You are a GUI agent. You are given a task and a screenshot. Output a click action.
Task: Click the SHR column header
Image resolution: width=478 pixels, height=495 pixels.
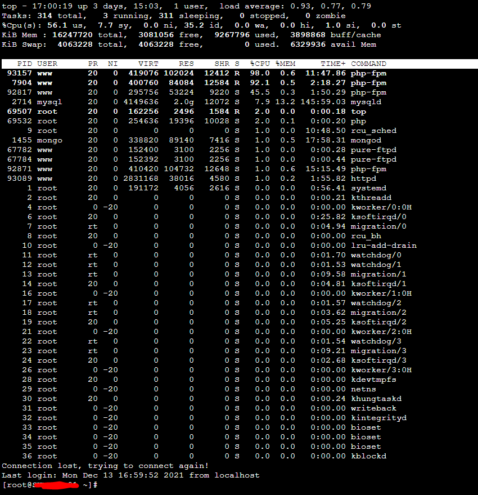coord(222,64)
